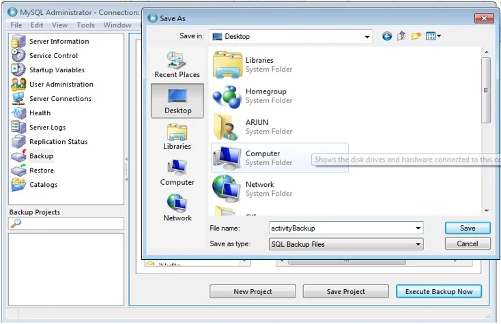
Task: Select the Service Control gear icon
Action: (18, 55)
